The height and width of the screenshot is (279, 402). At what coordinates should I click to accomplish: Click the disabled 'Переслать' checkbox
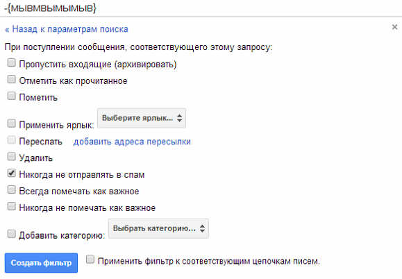pyautogui.click(x=12, y=140)
